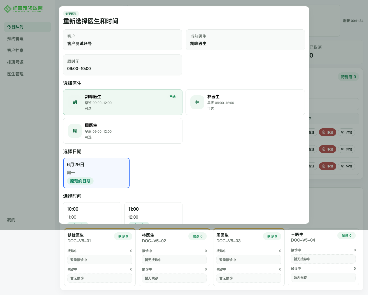Viewport: 368px width, 295px height.
Task: Select the 胡峰医生 doctor card
Action: (123, 102)
